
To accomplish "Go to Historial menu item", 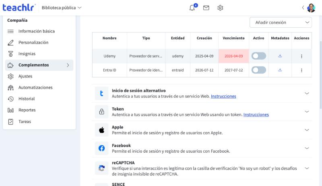I will click(39, 99).
